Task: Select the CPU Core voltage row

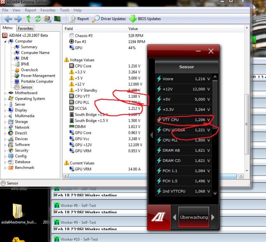Action: tap(105, 66)
